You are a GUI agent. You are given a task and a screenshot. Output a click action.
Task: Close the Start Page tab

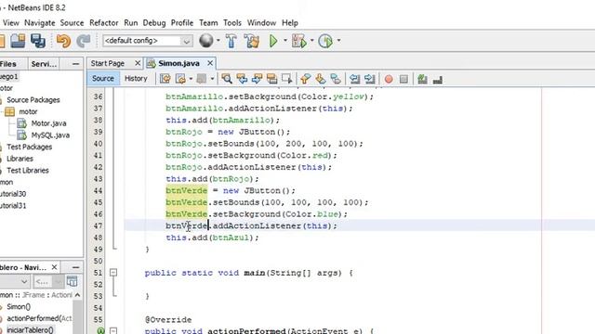138,63
